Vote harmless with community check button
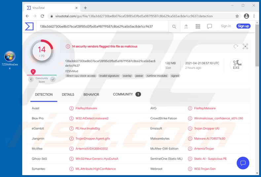 (53, 80)
